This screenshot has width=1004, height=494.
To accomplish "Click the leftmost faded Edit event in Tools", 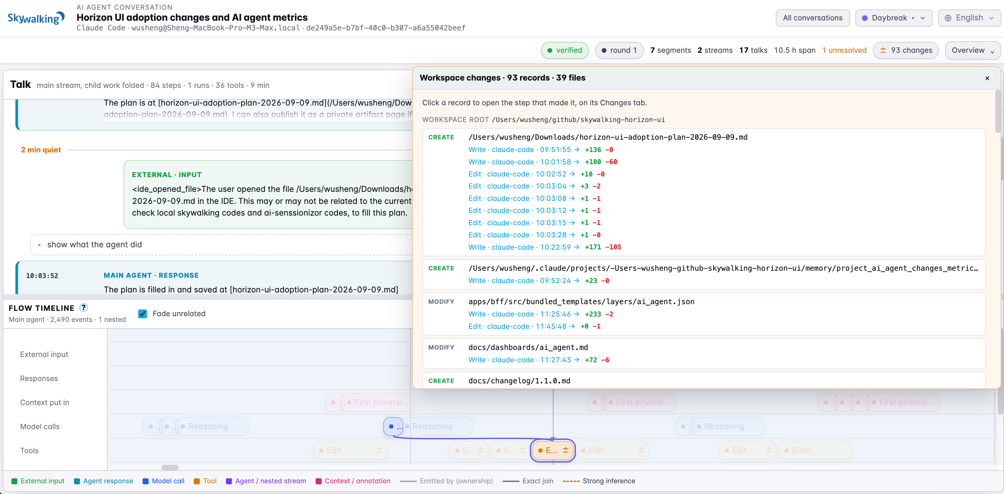I will pos(350,451).
